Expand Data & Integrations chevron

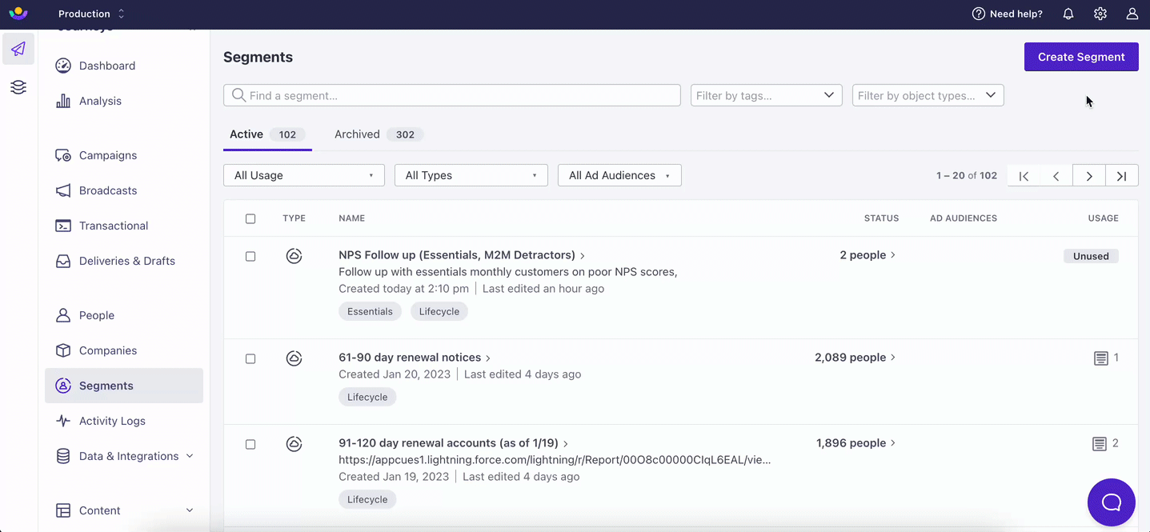[190, 456]
